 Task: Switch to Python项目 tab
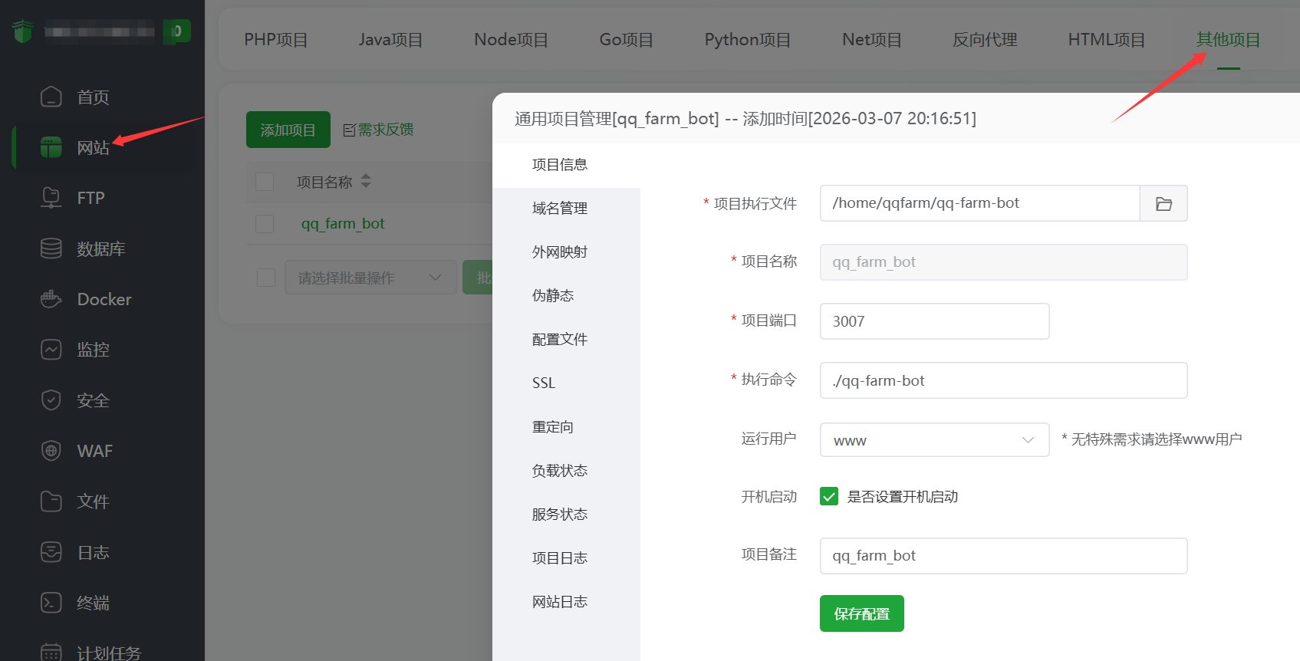748,40
